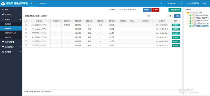Click the column view toggle icon beside search
210x96 pixels.
(x=170, y=16)
